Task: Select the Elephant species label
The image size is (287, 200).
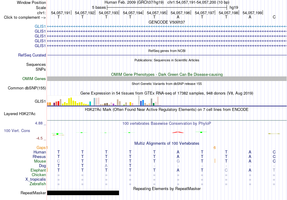Action: 38,170
